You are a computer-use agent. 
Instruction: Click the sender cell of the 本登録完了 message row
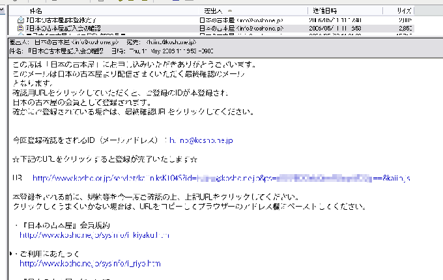click(x=241, y=20)
